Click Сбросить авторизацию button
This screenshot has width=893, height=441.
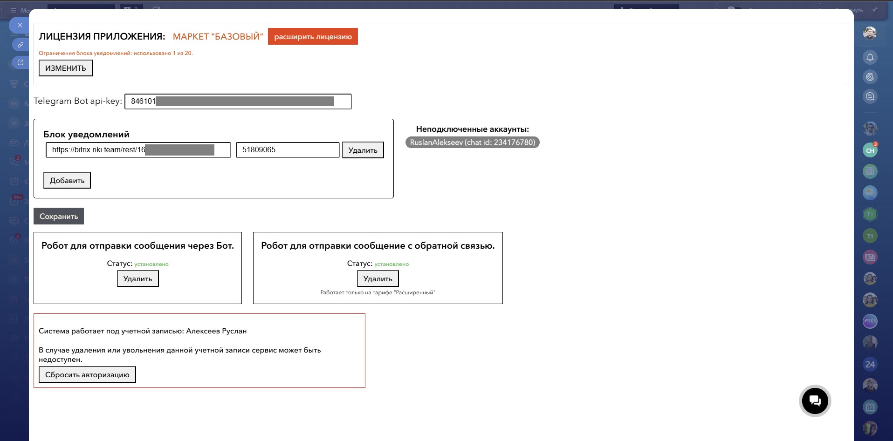tap(87, 374)
